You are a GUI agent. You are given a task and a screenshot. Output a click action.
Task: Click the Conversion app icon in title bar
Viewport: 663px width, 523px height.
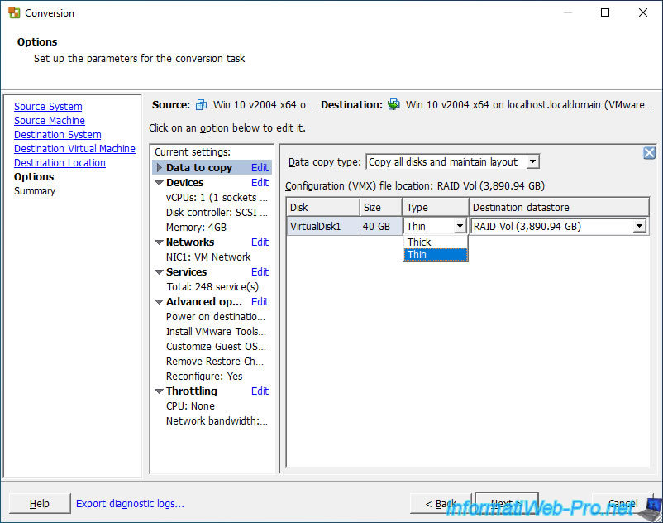pyautogui.click(x=14, y=12)
